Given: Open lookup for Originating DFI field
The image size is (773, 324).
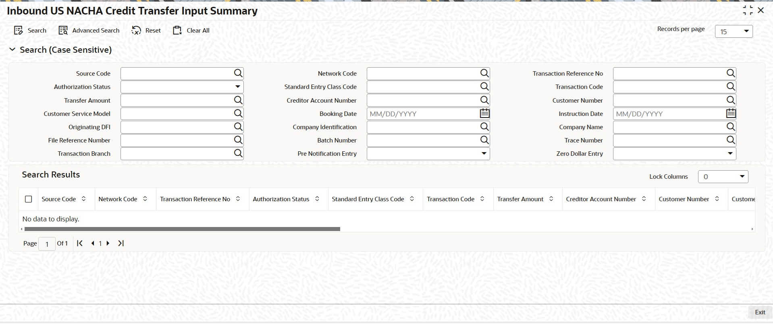Looking at the screenshot, I should [238, 127].
